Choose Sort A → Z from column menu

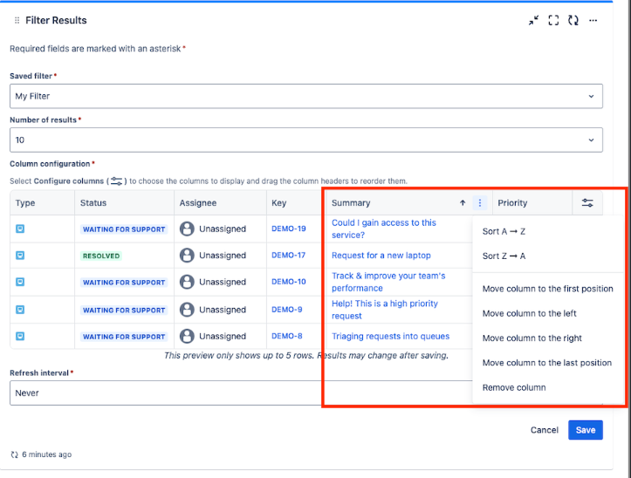(548, 231)
